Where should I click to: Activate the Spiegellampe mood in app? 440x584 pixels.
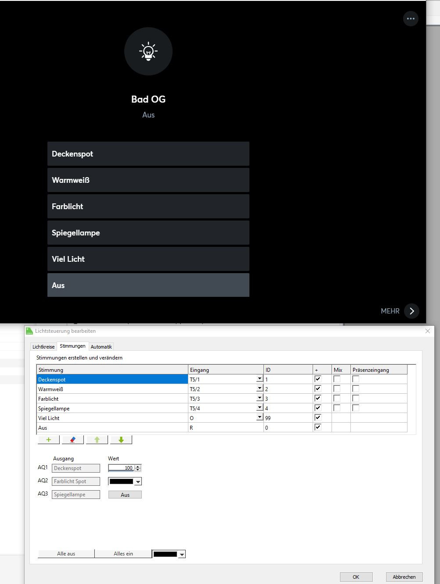[x=148, y=232]
